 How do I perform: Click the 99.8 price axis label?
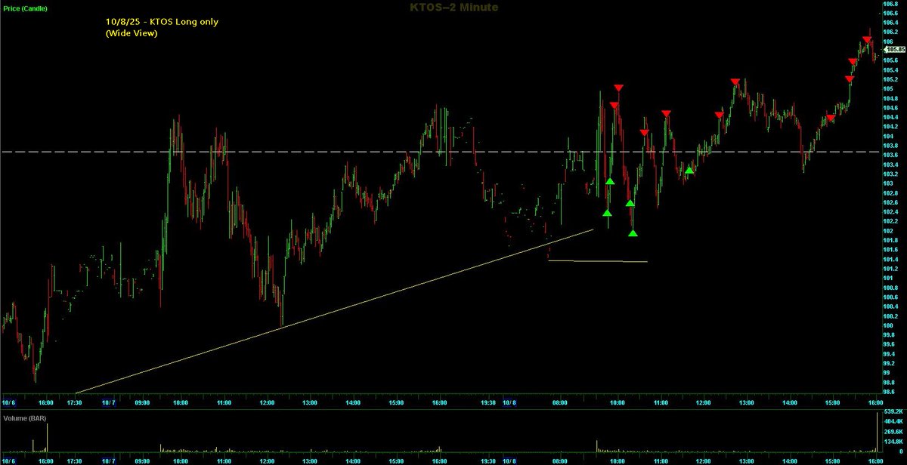point(890,335)
